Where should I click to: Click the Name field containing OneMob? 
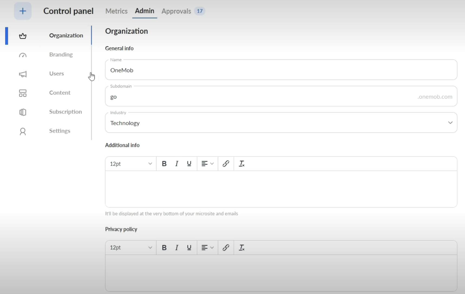pos(281,70)
